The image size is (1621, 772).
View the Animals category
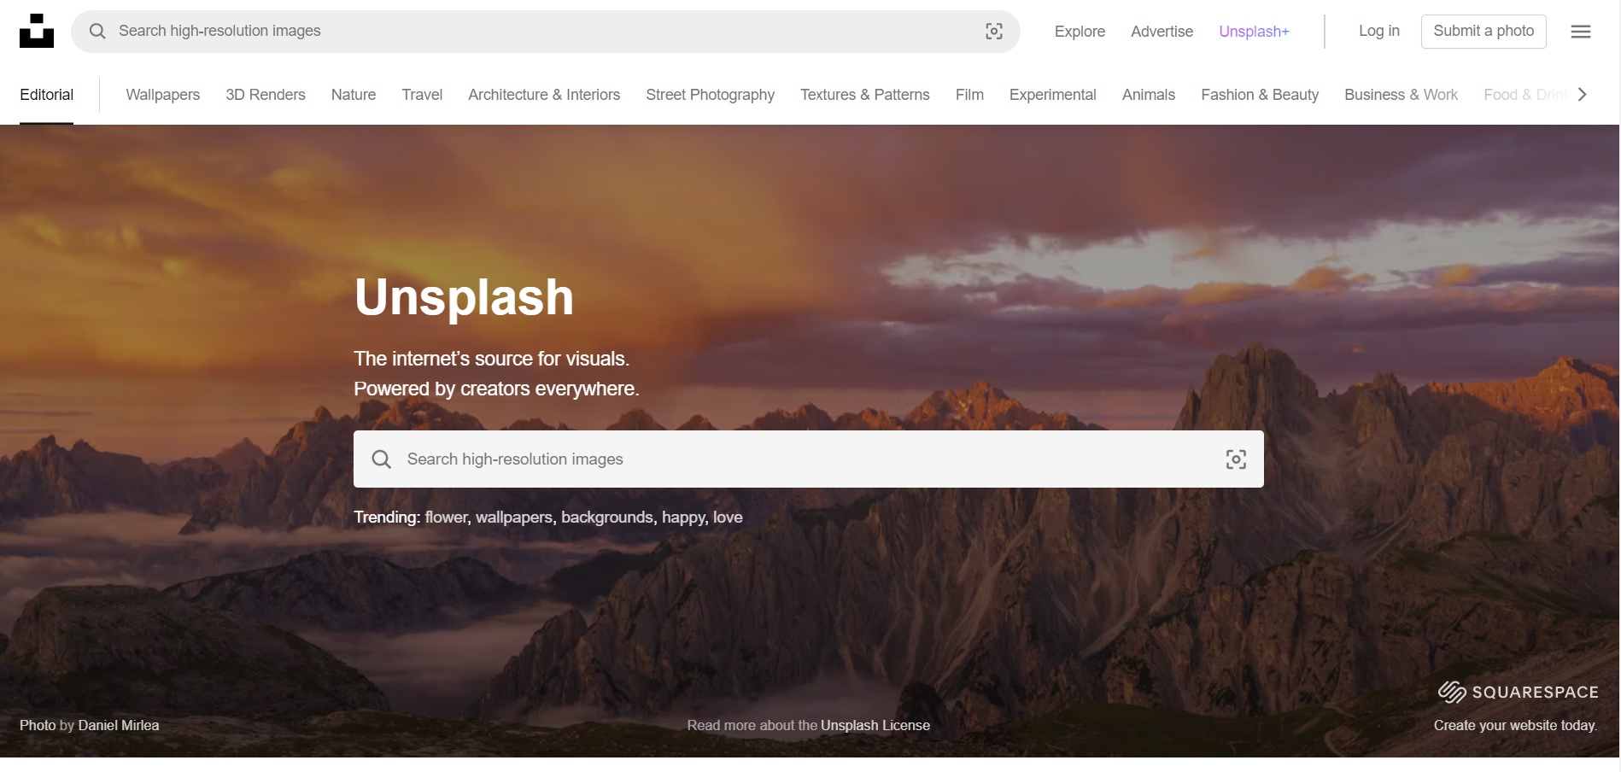click(1149, 95)
